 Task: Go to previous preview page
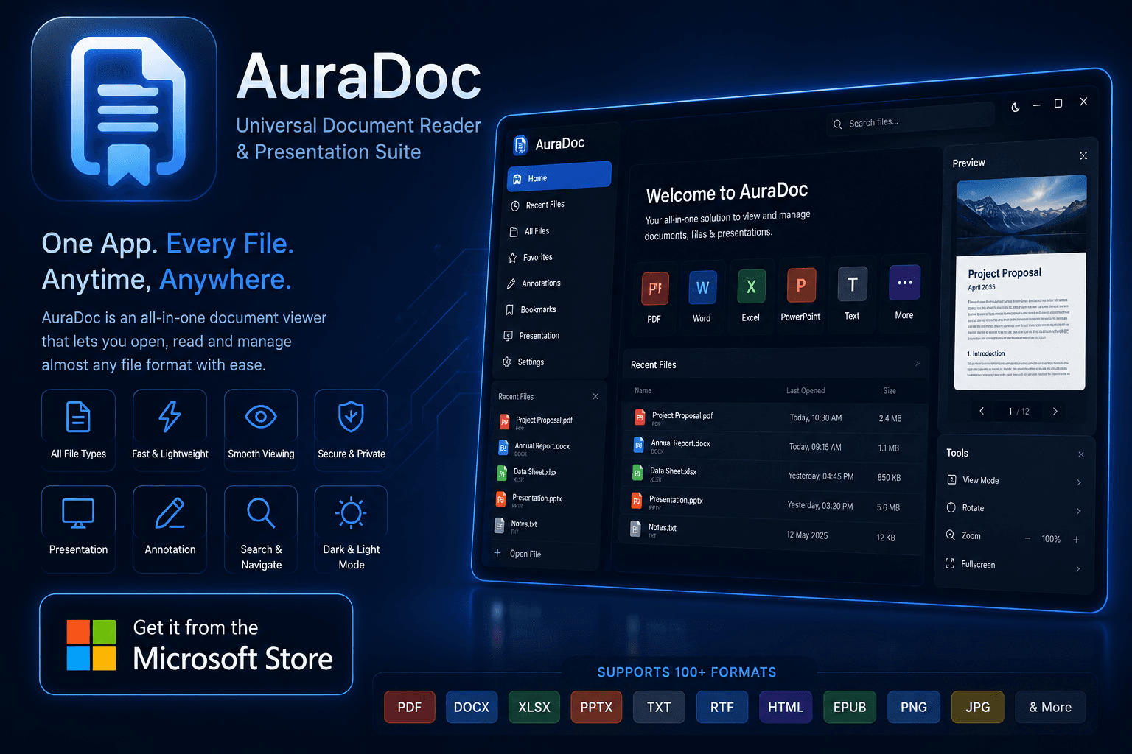click(x=982, y=412)
